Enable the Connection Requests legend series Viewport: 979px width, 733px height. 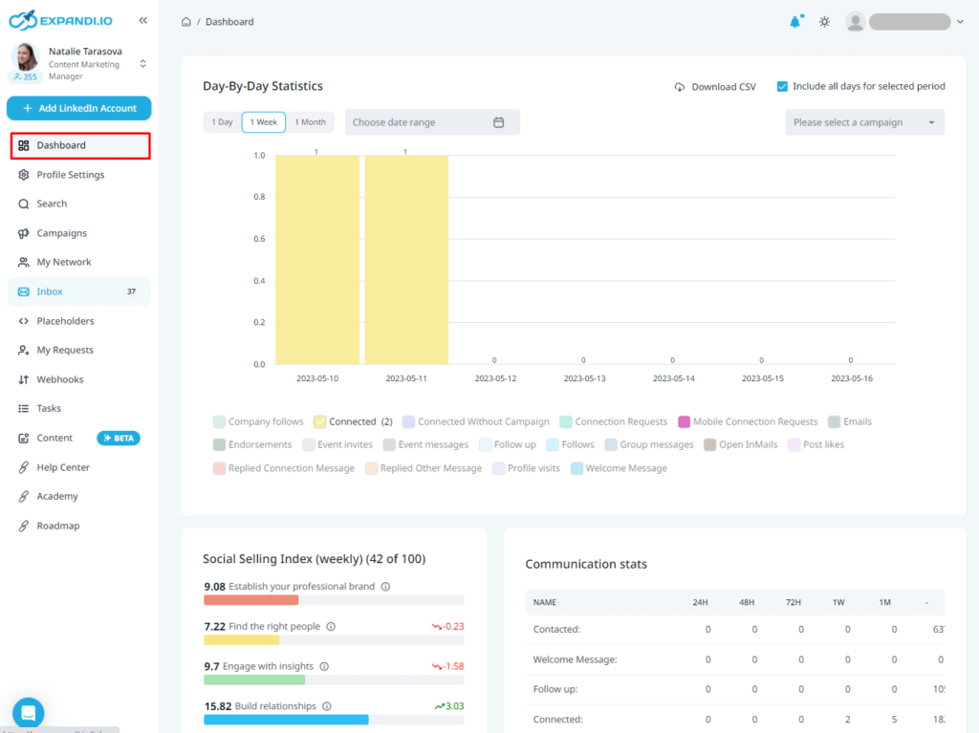[614, 421]
